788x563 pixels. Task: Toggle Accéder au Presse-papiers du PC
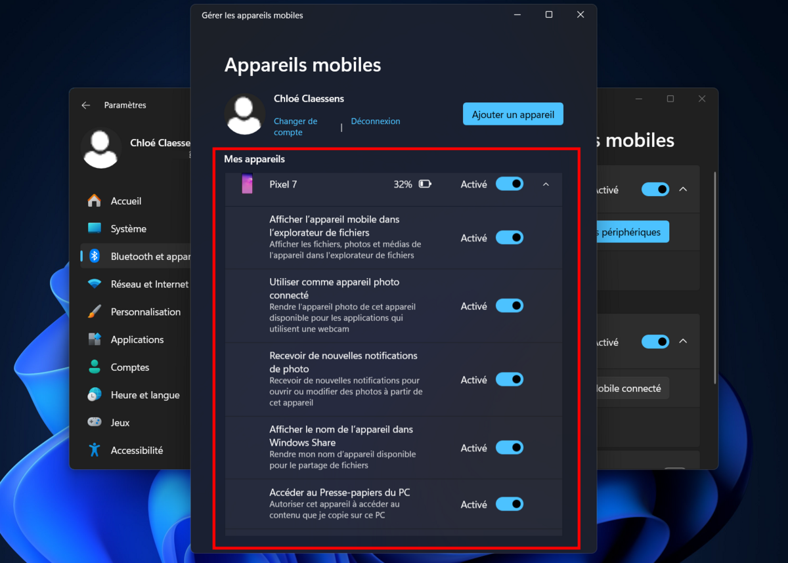[510, 504]
